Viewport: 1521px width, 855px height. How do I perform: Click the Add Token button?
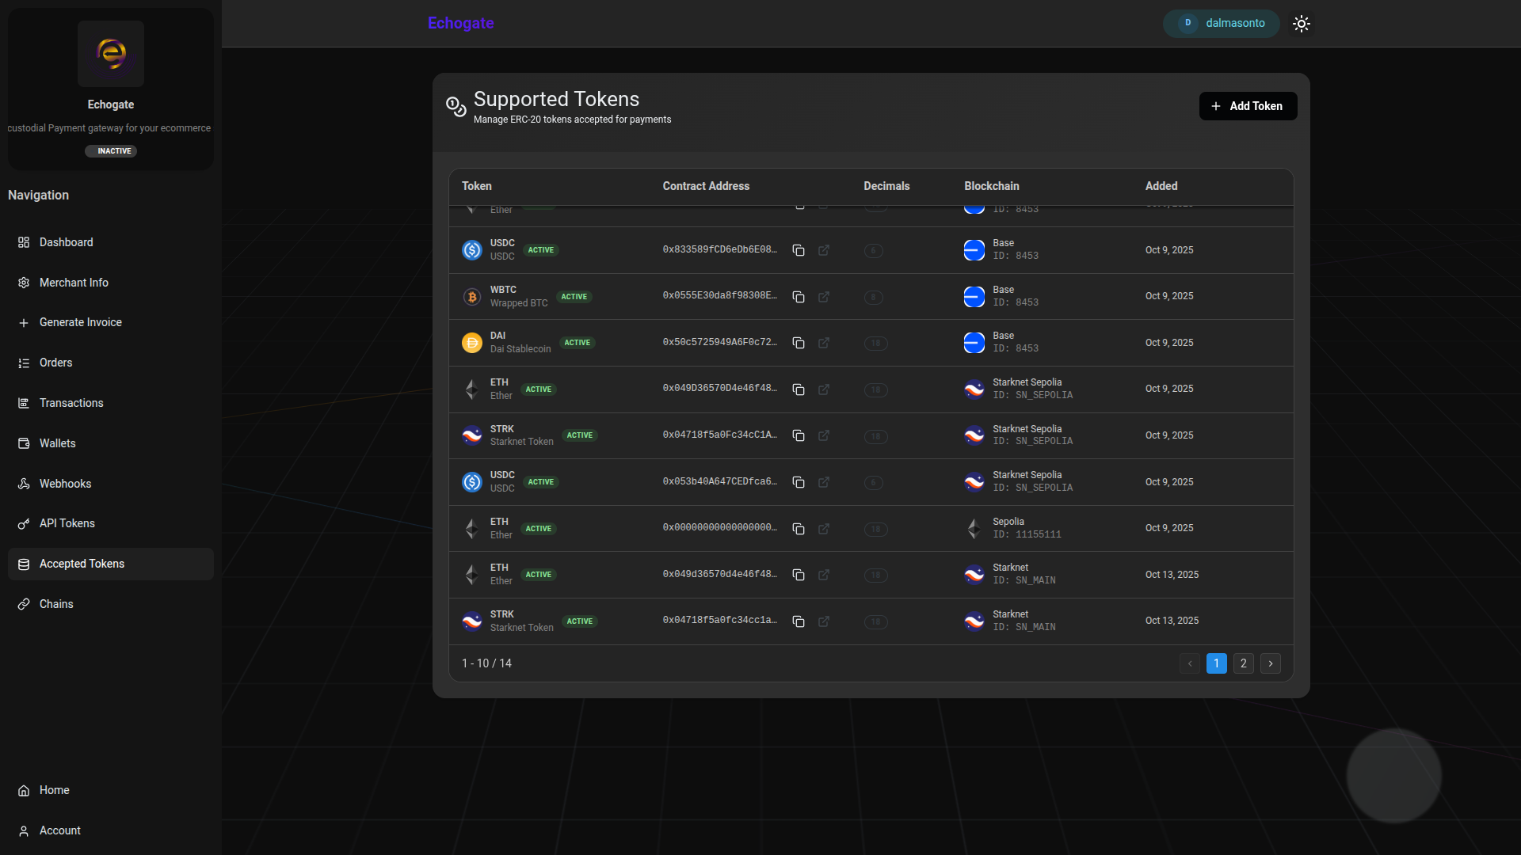click(1248, 106)
